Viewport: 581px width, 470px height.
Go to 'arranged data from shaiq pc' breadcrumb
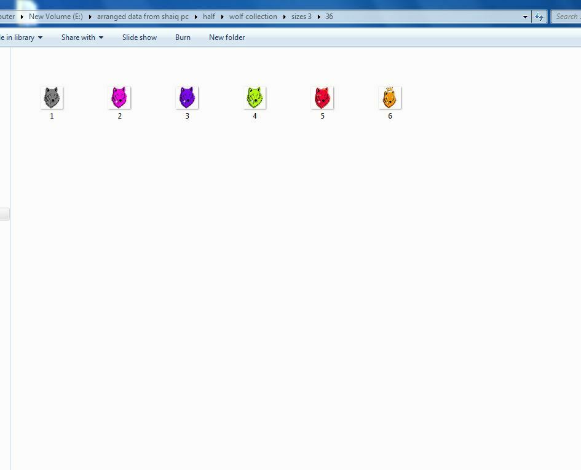(143, 17)
